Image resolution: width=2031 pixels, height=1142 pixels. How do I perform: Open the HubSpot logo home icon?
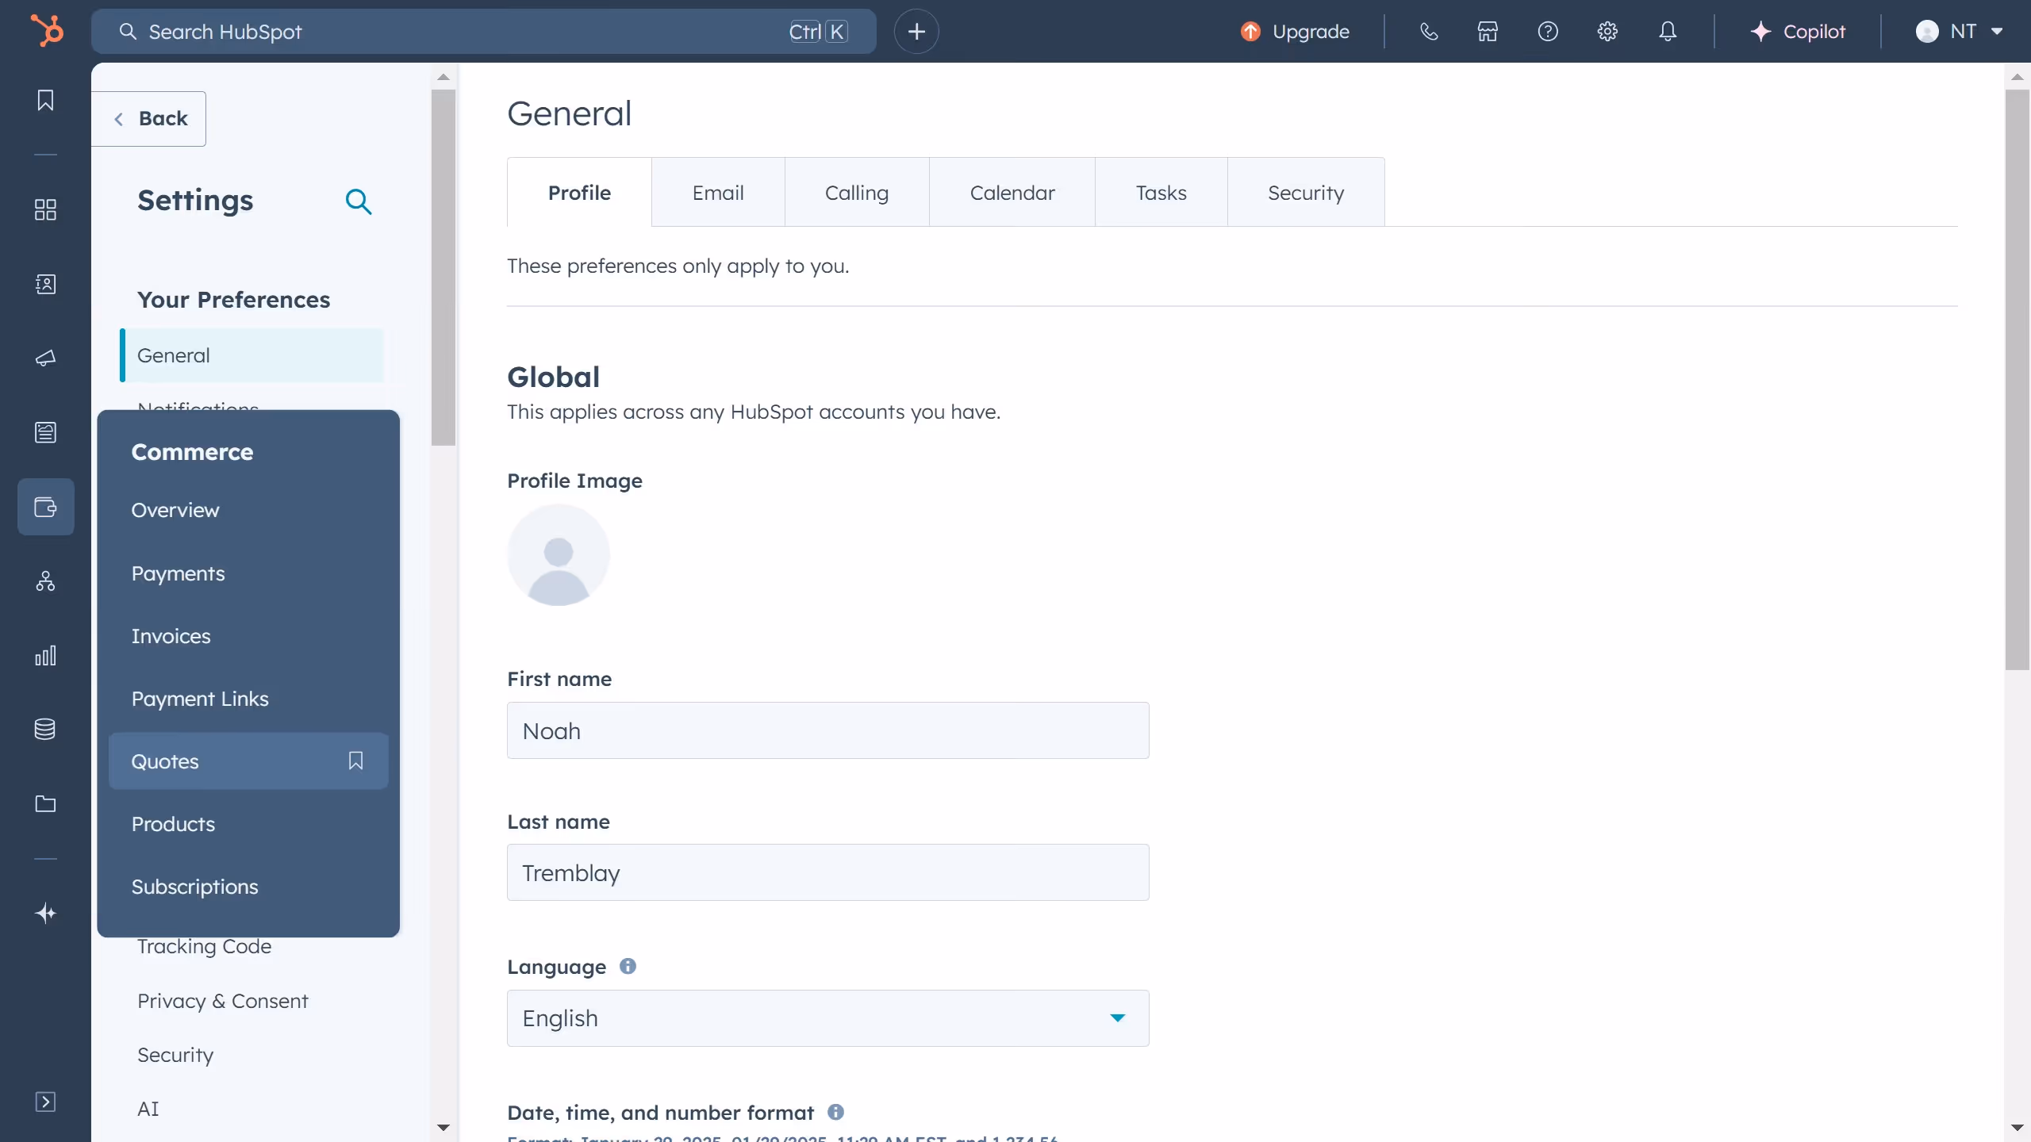coord(45,29)
